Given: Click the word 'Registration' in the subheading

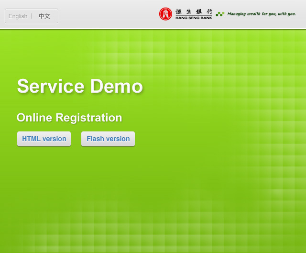Looking at the screenshot, I should click(89, 118).
